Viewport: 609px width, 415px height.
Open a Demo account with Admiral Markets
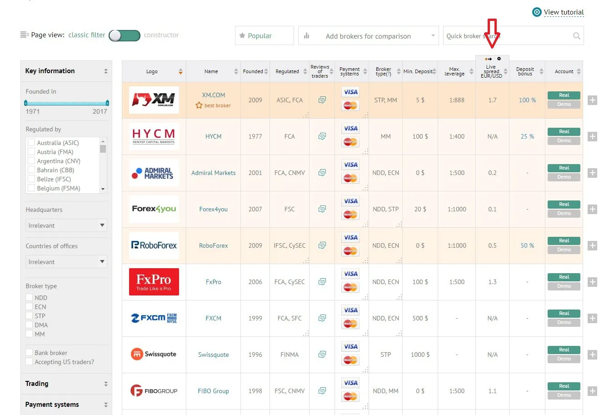(x=563, y=177)
